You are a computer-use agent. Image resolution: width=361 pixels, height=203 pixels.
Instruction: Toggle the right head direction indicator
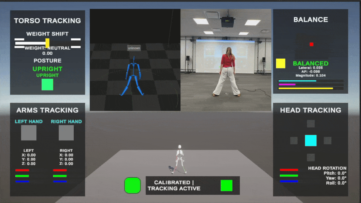[x=327, y=140]
